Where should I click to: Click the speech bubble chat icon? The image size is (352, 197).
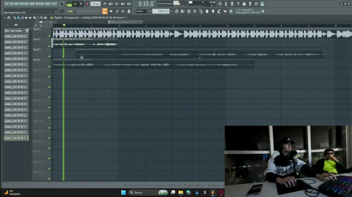pos(256,4)
